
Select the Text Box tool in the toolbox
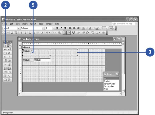click(9, 49)
